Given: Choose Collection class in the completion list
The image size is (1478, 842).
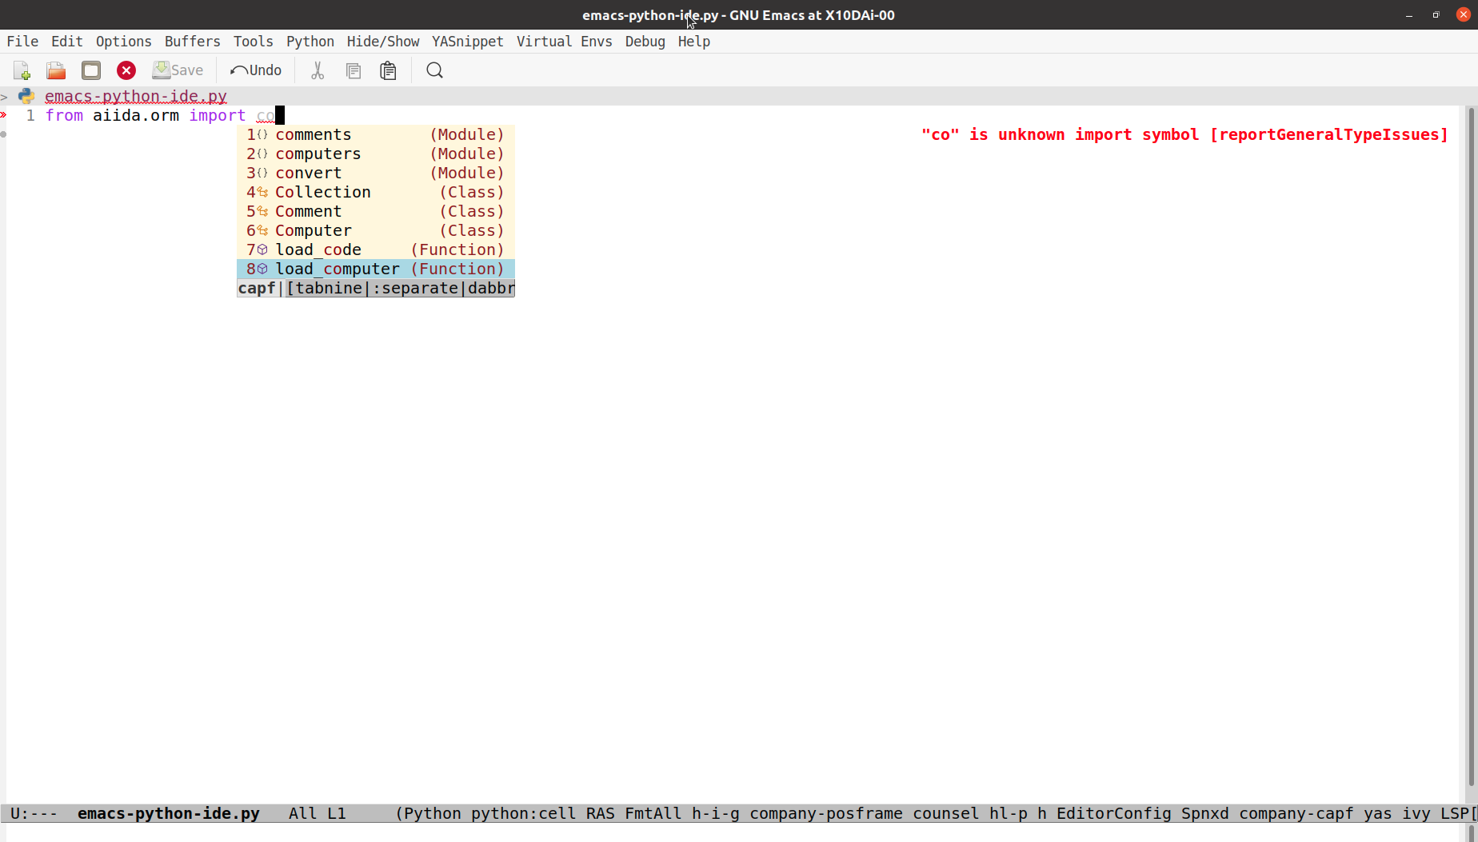Looking at the screenshot, I should tap(322, 192).
